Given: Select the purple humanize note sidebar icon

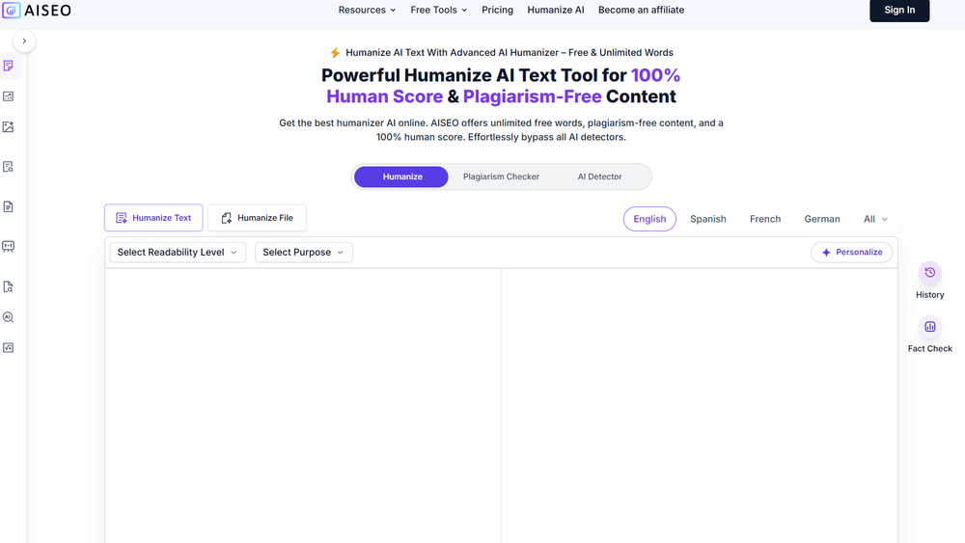Looking at the screenshot, I should pos(9,66).
